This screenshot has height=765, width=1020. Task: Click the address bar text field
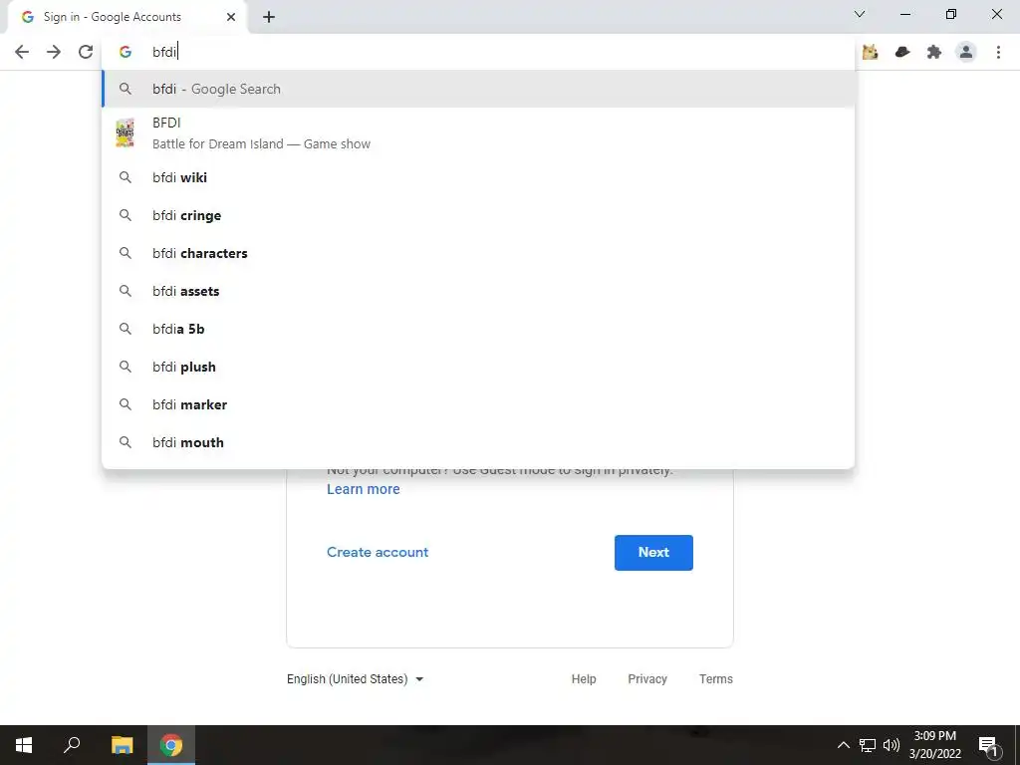click(478, 52)
